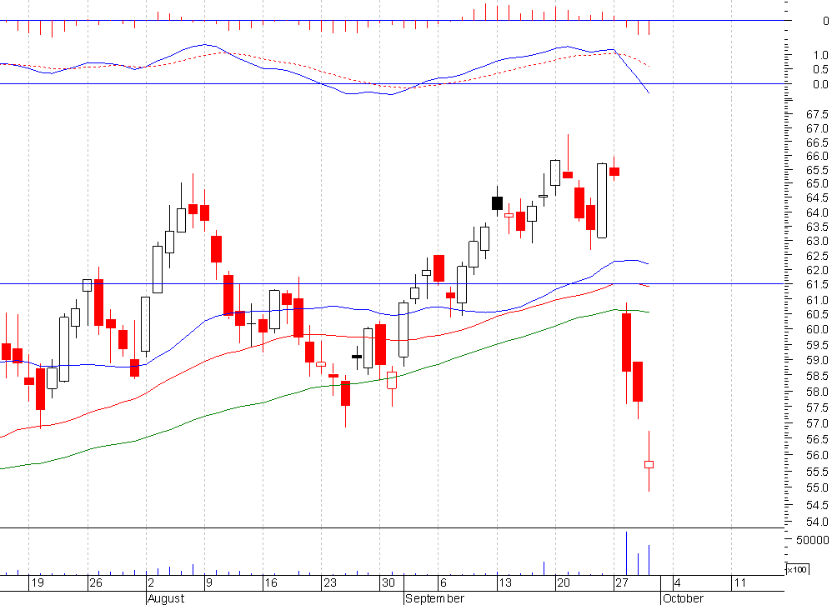Select the 65.0 price scale value
The image size is (832, 605).
point(817,184)
